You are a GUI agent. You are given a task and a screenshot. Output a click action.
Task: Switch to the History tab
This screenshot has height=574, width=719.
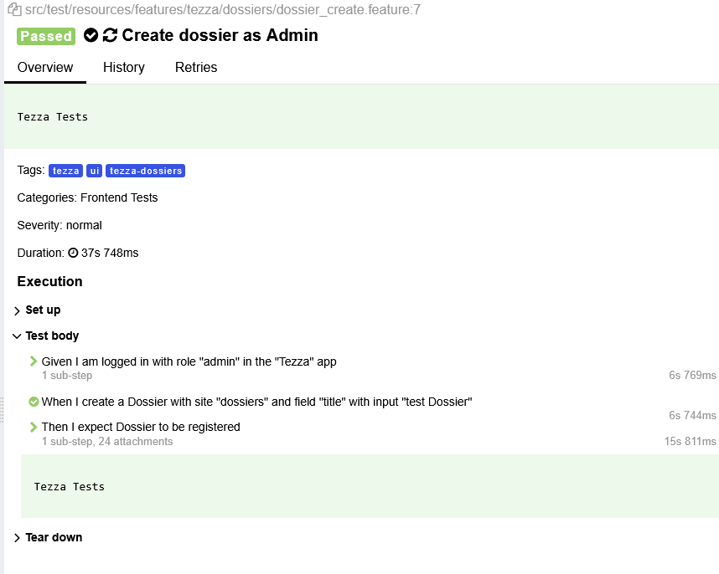pos(124,67)
